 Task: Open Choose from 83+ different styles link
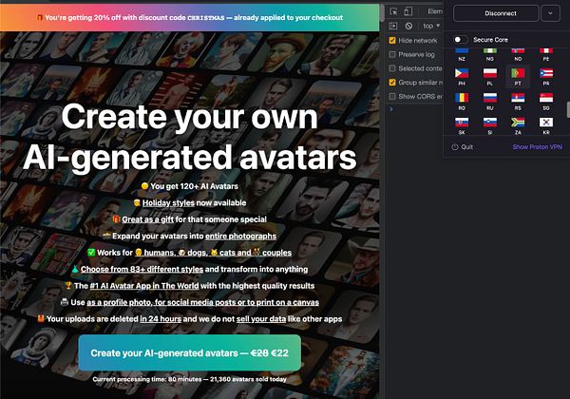coord(142,269)
